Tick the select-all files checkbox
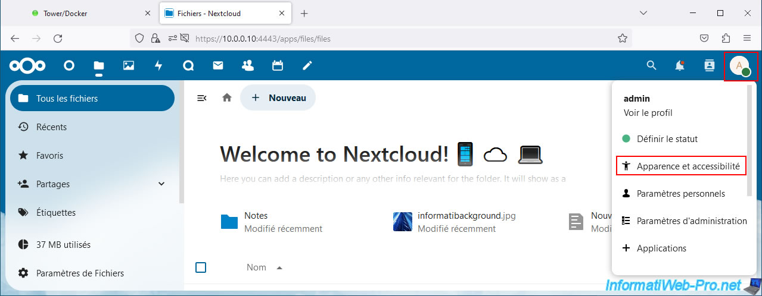Image resolution: width=762 pixels, height=296 pixels. point(201,267)
